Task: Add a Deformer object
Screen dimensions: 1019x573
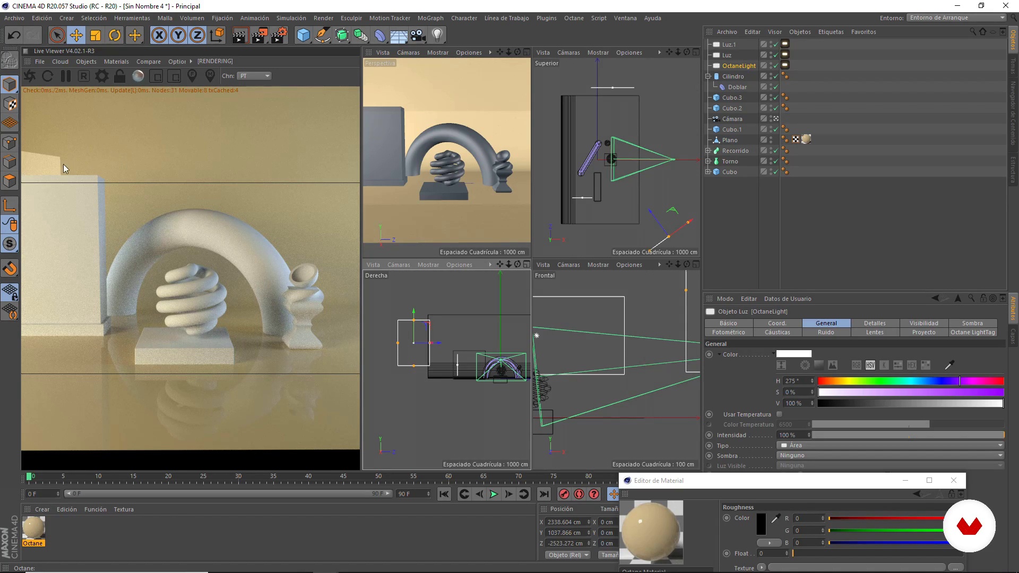Action: pyautogui.click(x=380, y=36)
